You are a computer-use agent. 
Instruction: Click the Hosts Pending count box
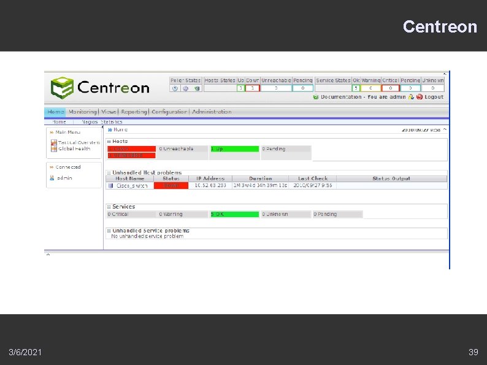(302, 88)
